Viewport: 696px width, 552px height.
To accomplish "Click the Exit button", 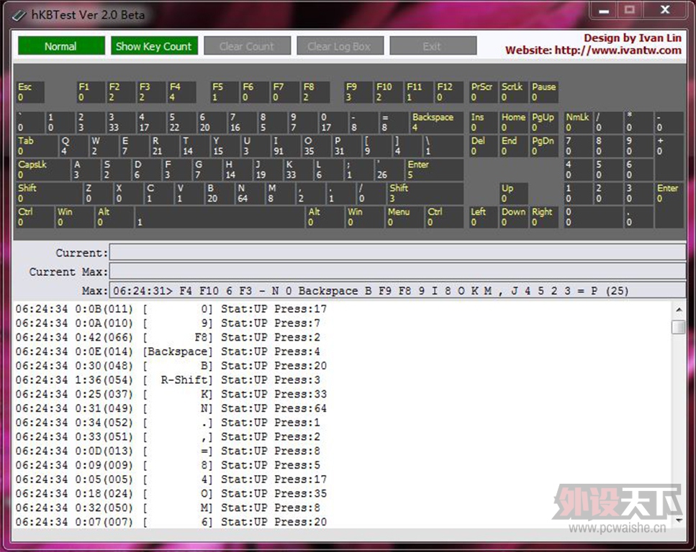I will pos(433,46).
